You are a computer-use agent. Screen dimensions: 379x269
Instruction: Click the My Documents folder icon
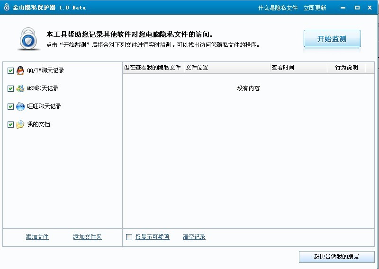(x=20, y=124)
